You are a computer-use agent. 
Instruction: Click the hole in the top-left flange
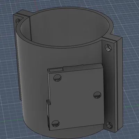(18, 21)
